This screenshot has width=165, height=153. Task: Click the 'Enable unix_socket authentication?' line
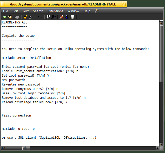click(40, 71)
